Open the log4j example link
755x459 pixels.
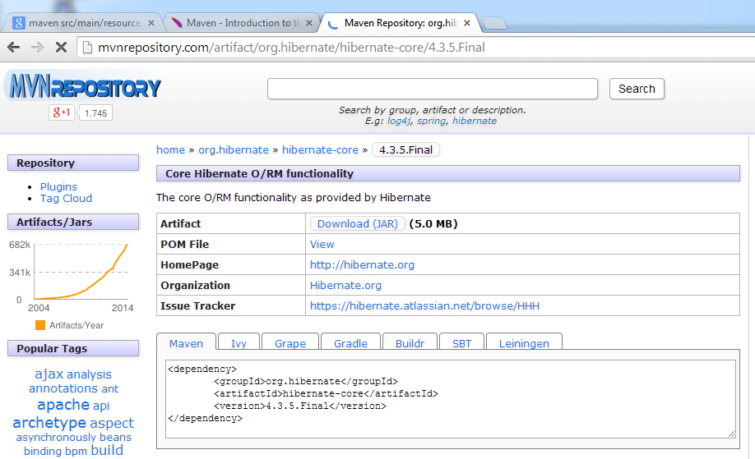pos(399,122)
